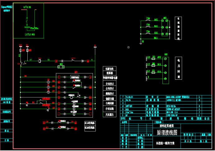Select the 分闸回路 label box
The height and width of the screenshot is (151, 215).
point(109,109)
